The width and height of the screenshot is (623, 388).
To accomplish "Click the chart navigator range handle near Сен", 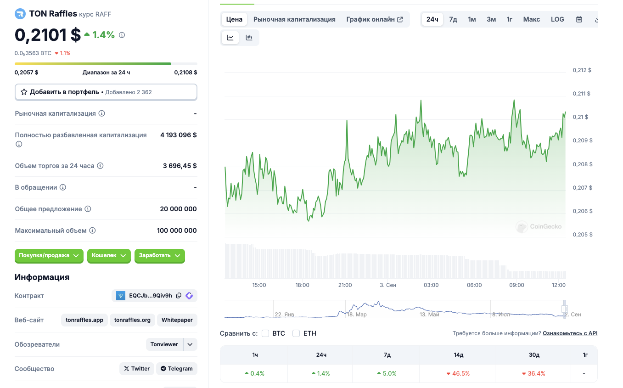I will [x=564, y=309].
